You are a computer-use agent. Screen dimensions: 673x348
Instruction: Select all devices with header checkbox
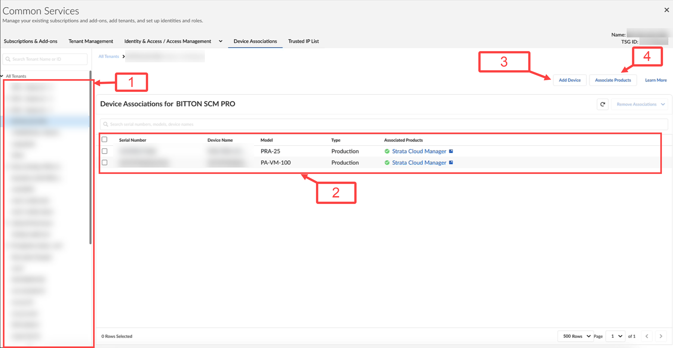[x=105, y=140]
